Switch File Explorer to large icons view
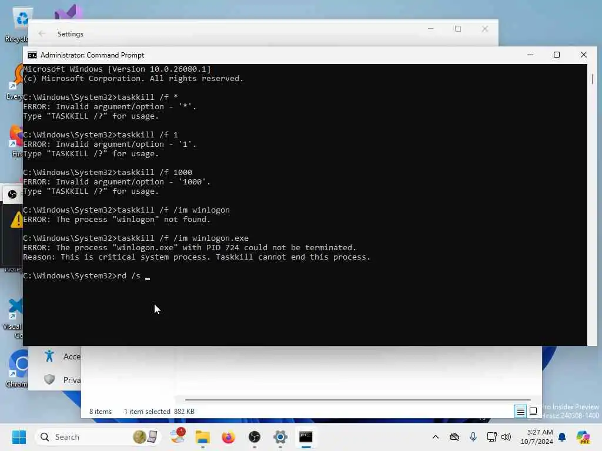Viewport: 602px width, 451px height. pyautogui.click(x=533, y=411)
